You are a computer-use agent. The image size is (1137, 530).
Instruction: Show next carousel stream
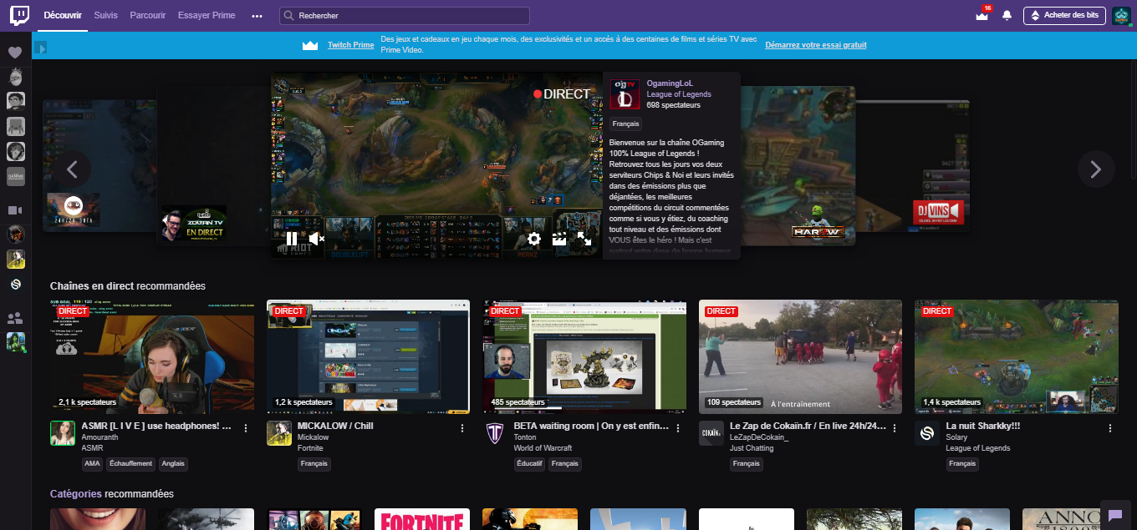point(1096,169)
